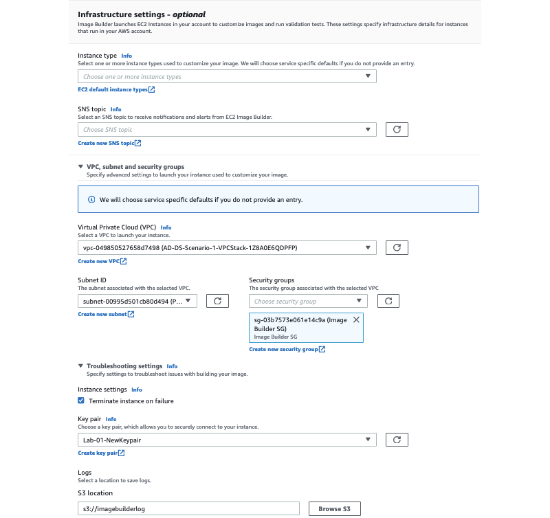The width and height of the screenshot is (550, 518).
Task: Click Info next to Instance type
Action: [x=126, y=56]
